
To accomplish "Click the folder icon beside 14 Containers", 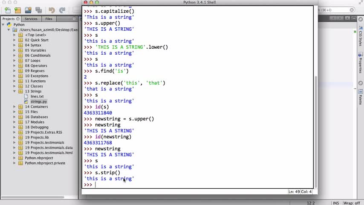I will [x=20, y=107].
